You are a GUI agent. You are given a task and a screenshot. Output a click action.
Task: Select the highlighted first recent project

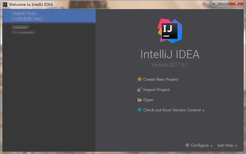click(x=49, y=16)
